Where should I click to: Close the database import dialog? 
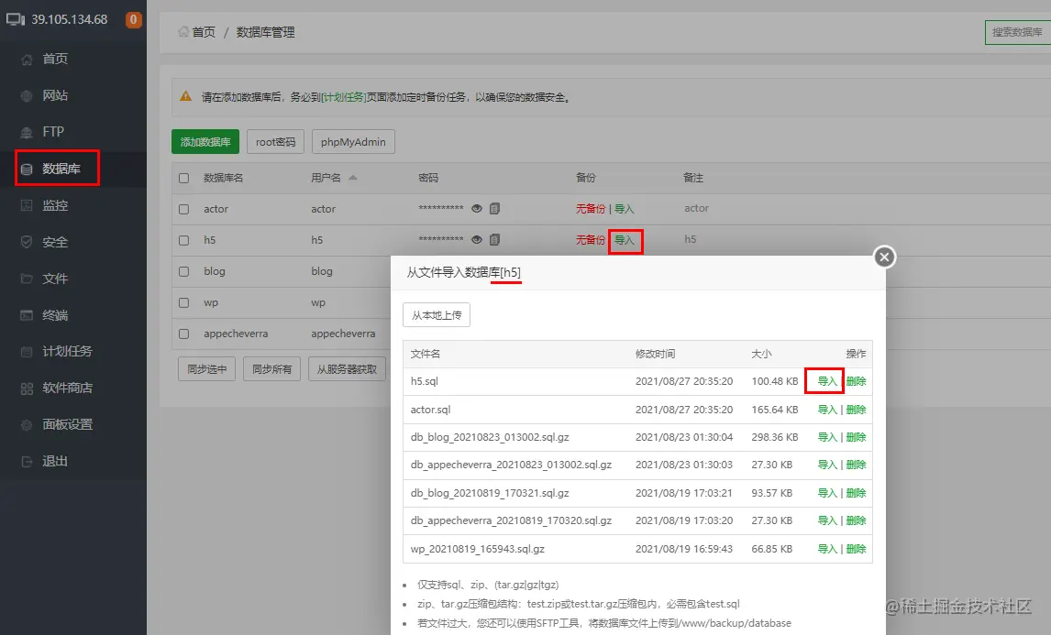pyautogui.click(x=883, y=257)
